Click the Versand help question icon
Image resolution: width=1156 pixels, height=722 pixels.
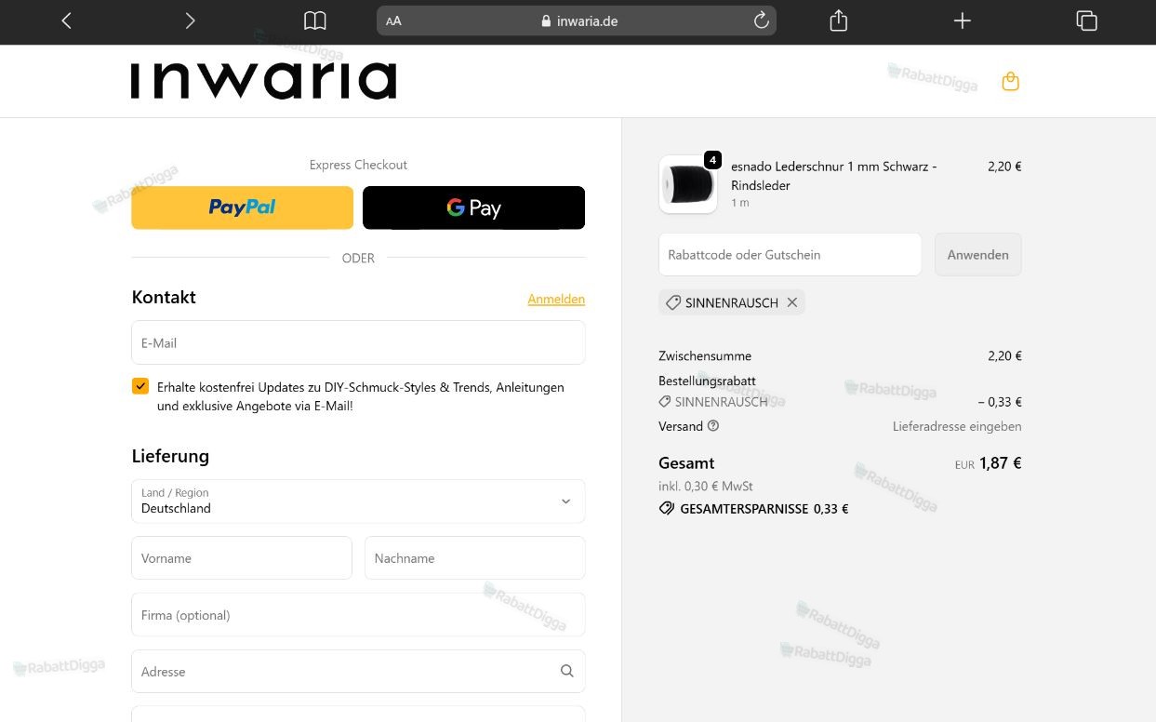point(713,426)
